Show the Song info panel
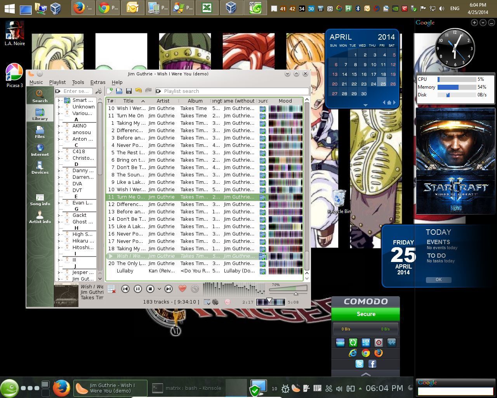Image resolution: width=497 pixels, height=398 pixels. click(40, 199)
